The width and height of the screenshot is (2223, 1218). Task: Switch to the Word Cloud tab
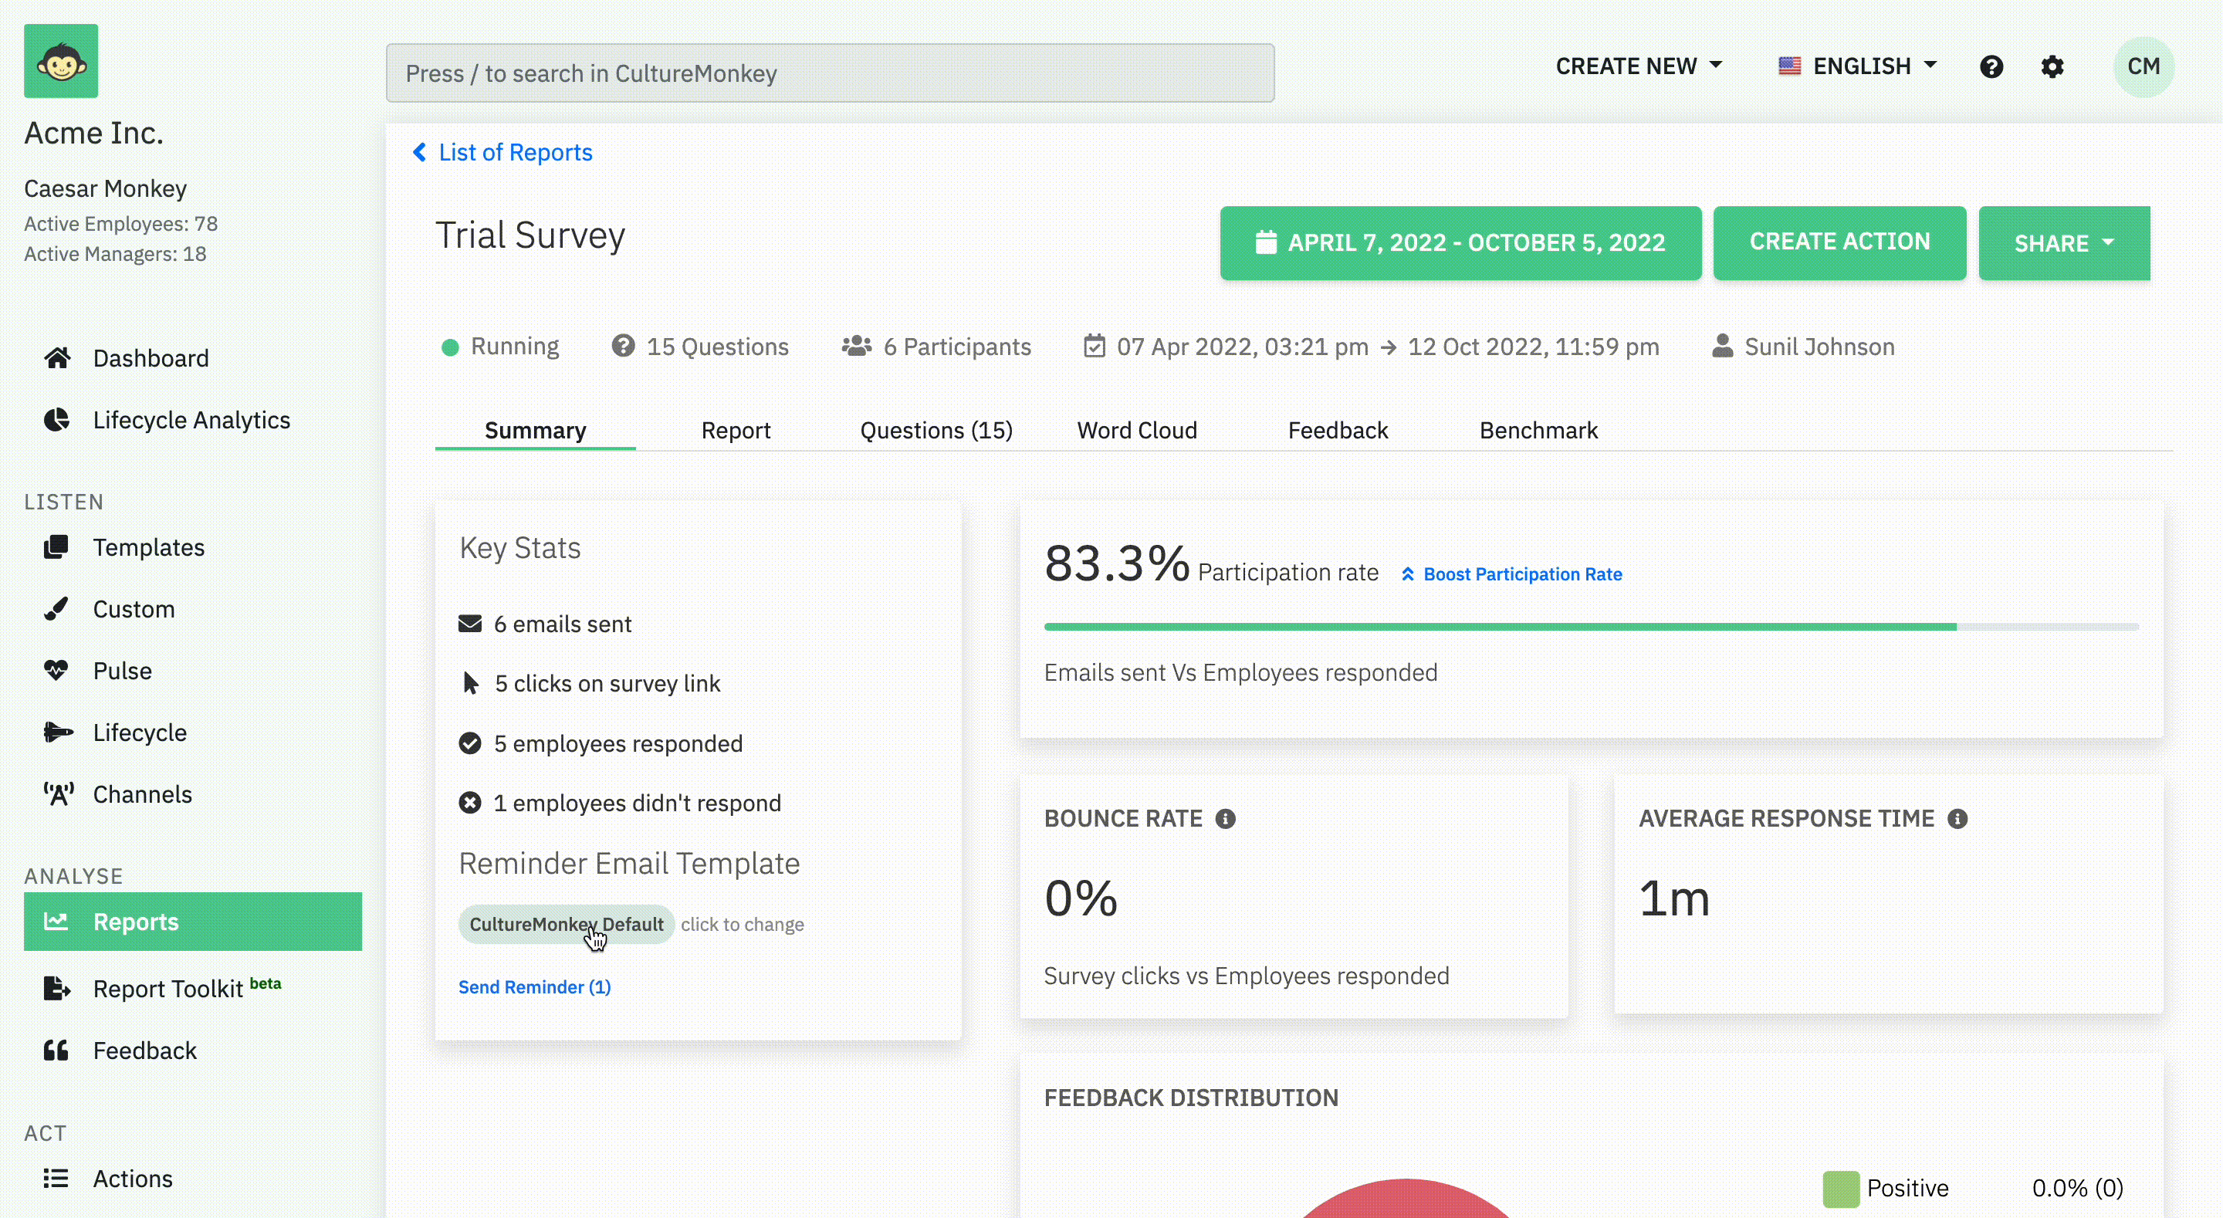click(1137, 431)
